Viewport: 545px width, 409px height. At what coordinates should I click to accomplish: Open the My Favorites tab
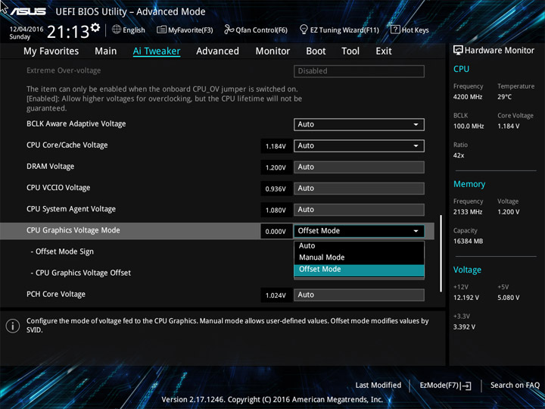point(51,52)
